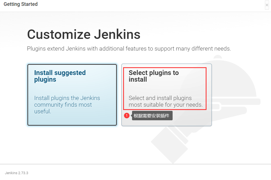Click the diamond-shaped collar of the butler watermark
271x180 pixels.
tap(170, 145)
